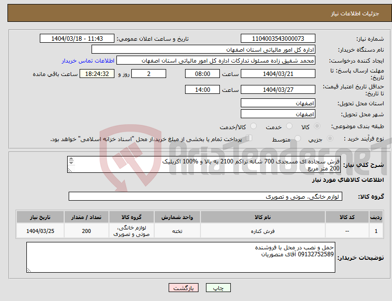Click the days remaining field showing 2
The height and width of the screenshot is (301, 392).
tap(149, 74)
